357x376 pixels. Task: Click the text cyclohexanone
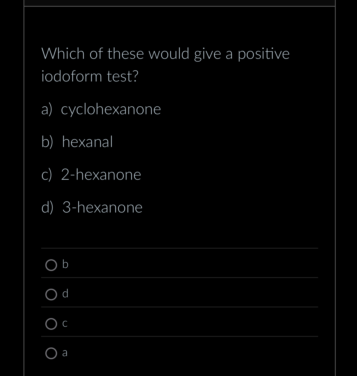(111, 109)
